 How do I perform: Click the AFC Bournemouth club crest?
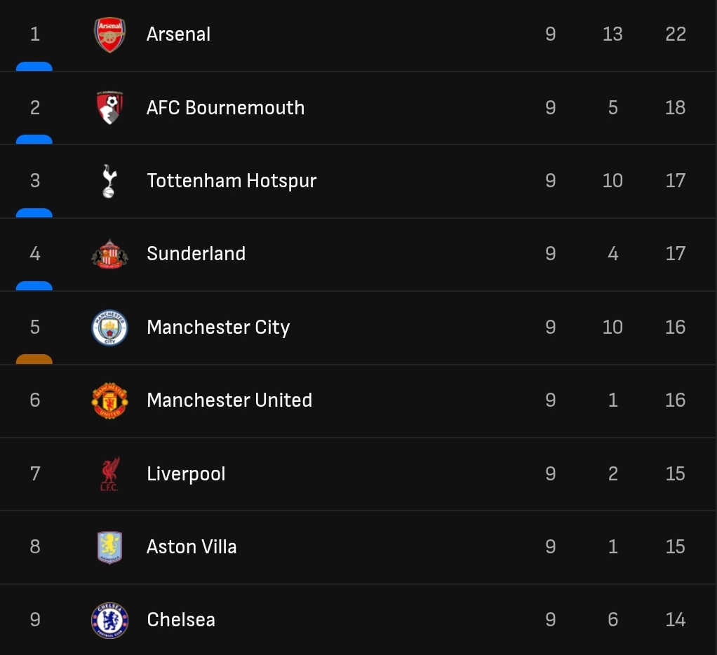point(109,108)
